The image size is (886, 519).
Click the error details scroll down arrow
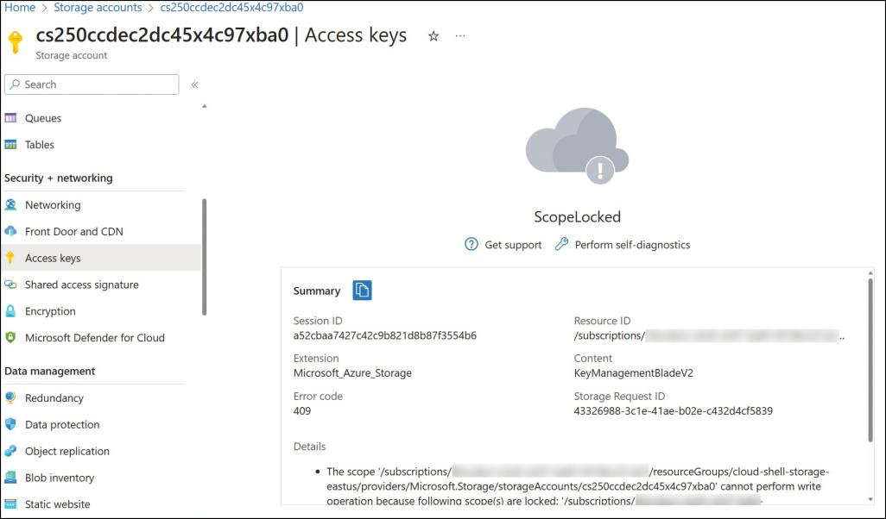(x=870, y=499)
